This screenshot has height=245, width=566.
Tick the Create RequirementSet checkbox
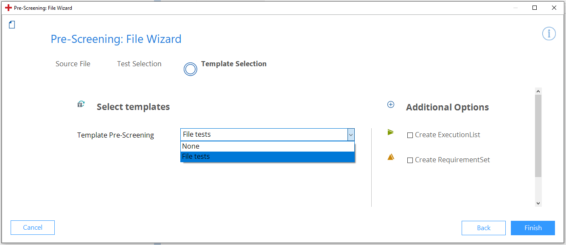410,161
